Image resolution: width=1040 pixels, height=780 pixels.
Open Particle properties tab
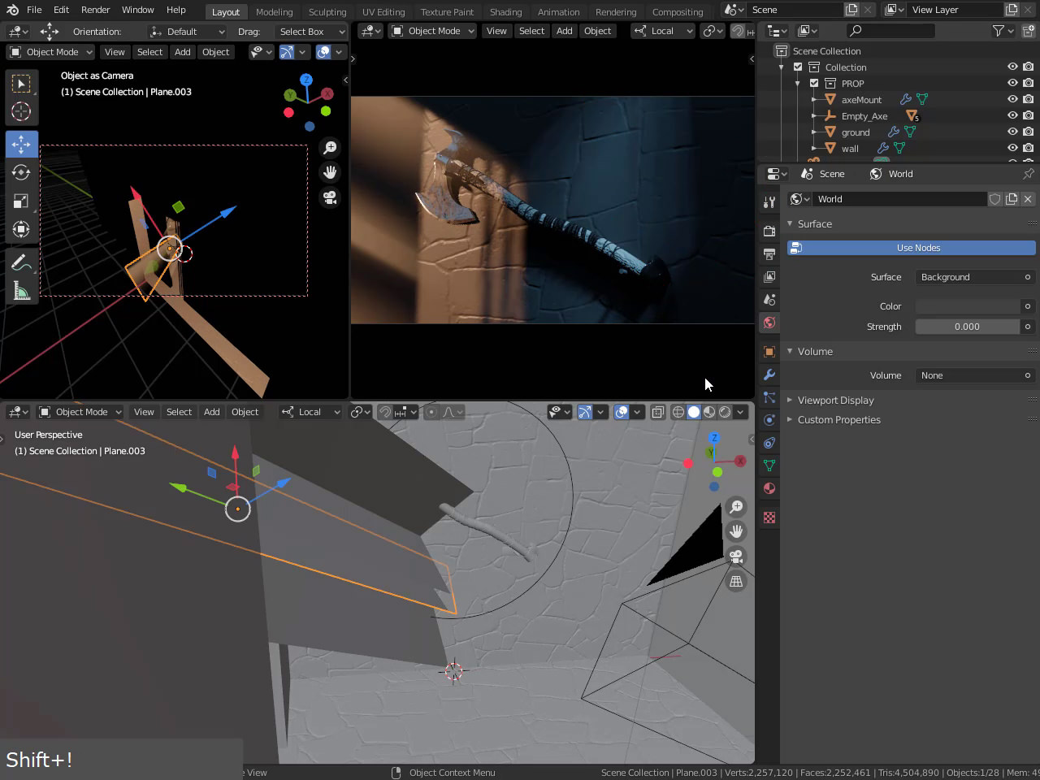click(x=769, y=397)
